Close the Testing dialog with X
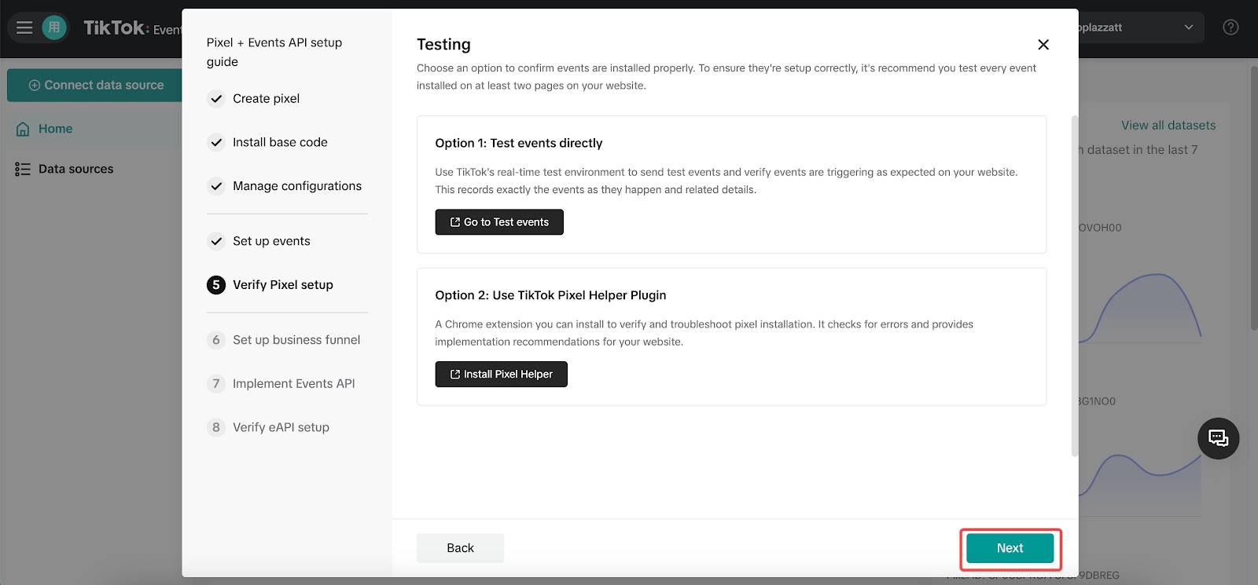Image resolution: width=1258 pixels, height=585 pixels. (x=1043, y=45)
